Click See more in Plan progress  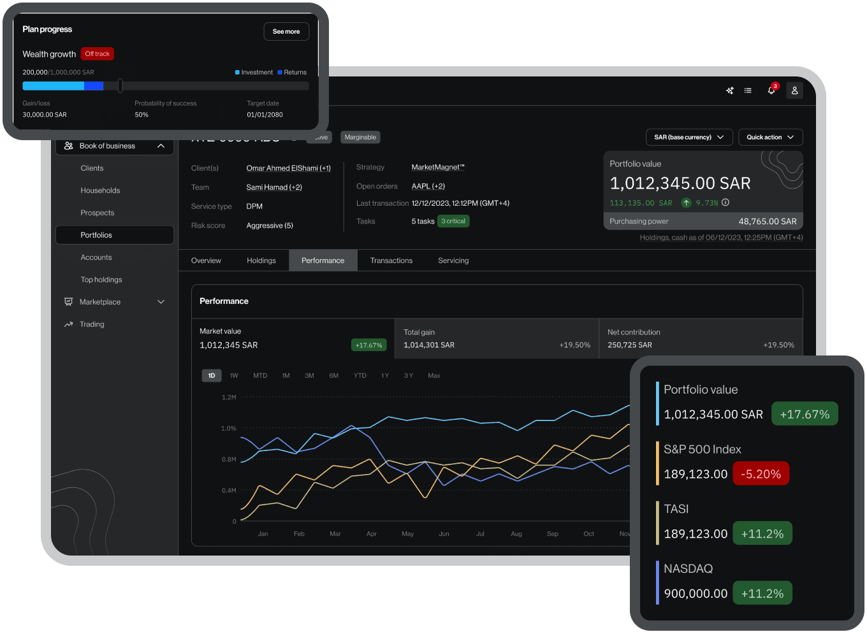(286, 31)
